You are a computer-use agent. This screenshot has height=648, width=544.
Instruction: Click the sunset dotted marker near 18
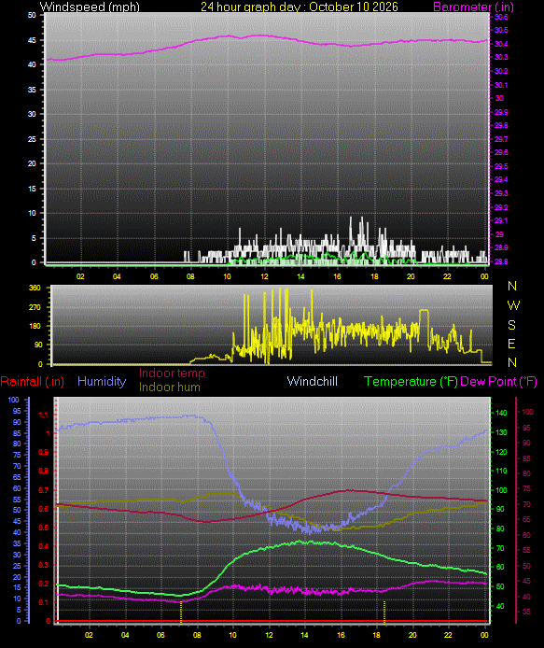384,612
